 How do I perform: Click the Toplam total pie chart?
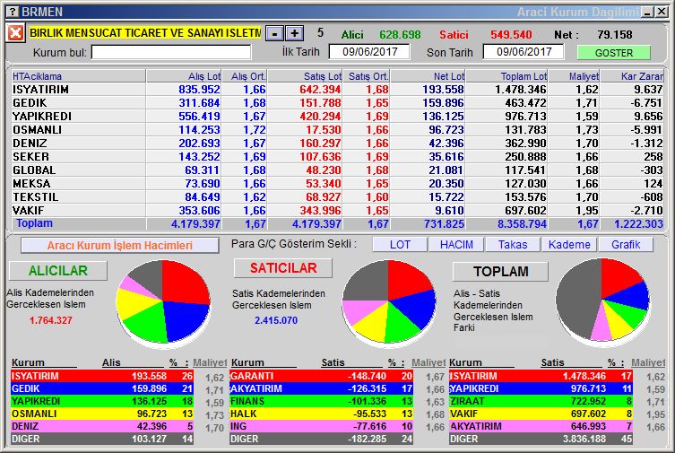[x=602, y=301]
